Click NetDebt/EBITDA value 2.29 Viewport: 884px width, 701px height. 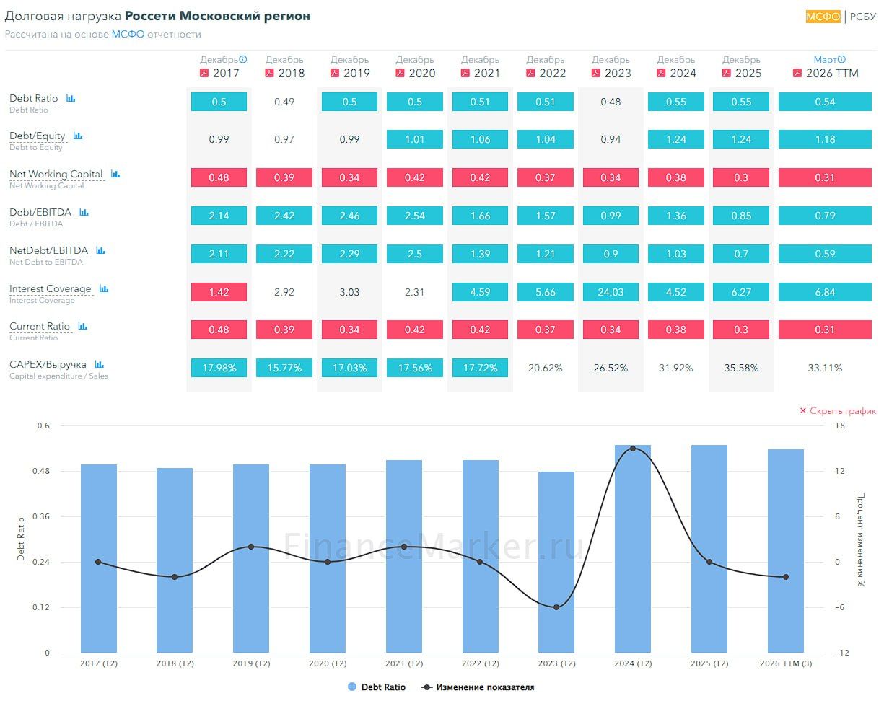pyautogui.click(x=349, y=254)
